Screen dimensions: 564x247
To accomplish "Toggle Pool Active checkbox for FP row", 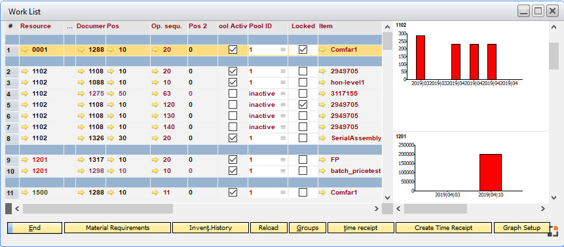I will coord(233,160).
